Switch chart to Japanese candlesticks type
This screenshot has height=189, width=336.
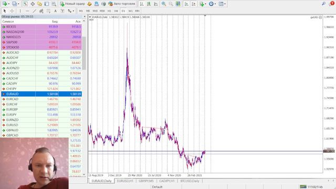tap(149, 4)
